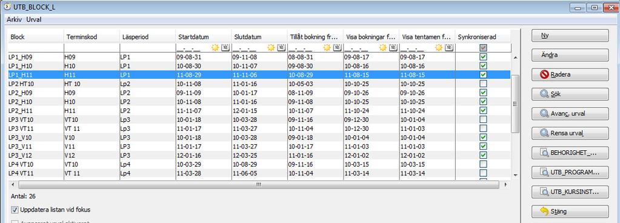Click sun icon in Tillåt bokning filter
Image resolution: width=620 pixels, height=223 pixels.
coord(327,48)
